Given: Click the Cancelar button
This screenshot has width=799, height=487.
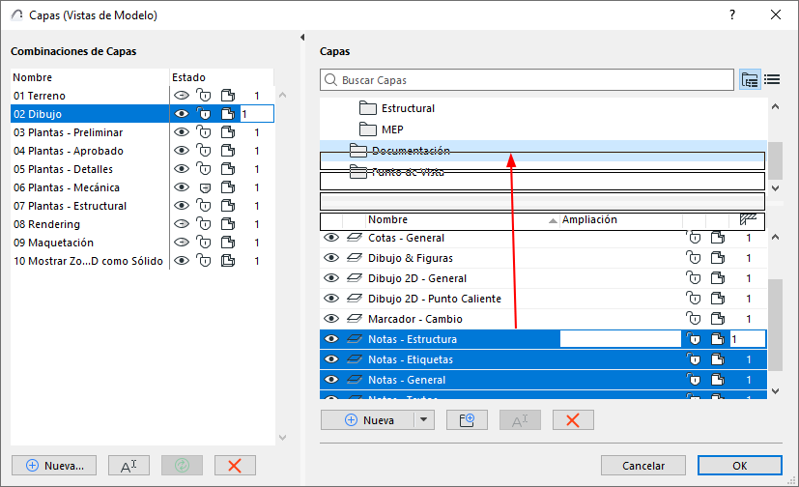Looking at the screenshot, I should click(636, 466).
